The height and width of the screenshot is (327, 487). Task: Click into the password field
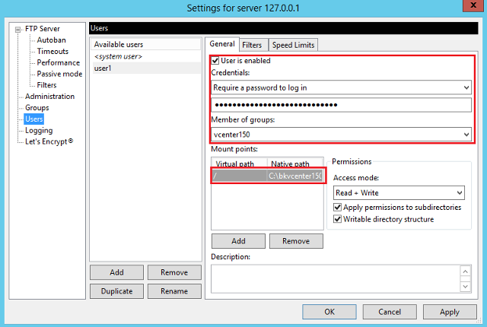[x=341, y=104]
